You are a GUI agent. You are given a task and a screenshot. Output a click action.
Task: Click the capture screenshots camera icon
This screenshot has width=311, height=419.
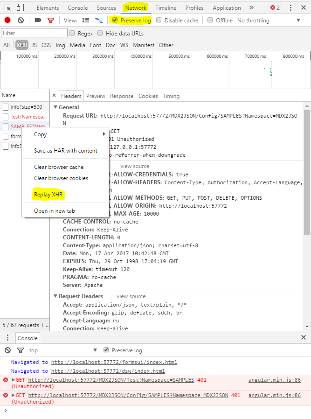pyautogui.click(x=38, y=21)
